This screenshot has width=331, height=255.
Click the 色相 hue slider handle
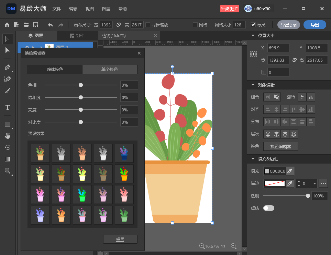click(81, 85)
